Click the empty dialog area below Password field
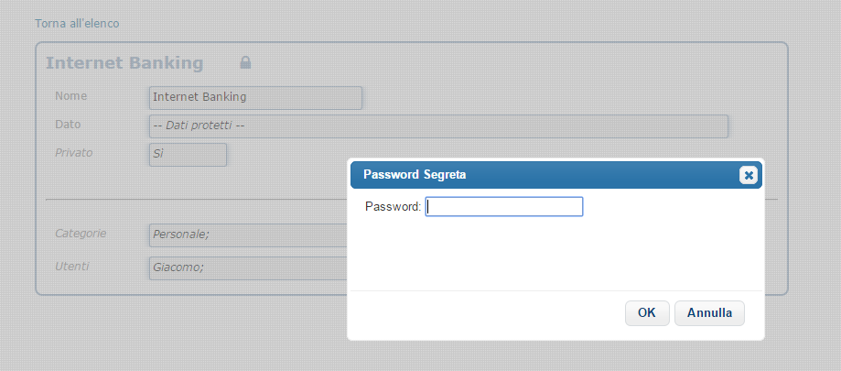 pyautogui.click(x=555, y=255)
